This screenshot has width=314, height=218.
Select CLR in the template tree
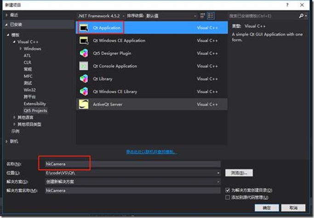tap(28, 63)
